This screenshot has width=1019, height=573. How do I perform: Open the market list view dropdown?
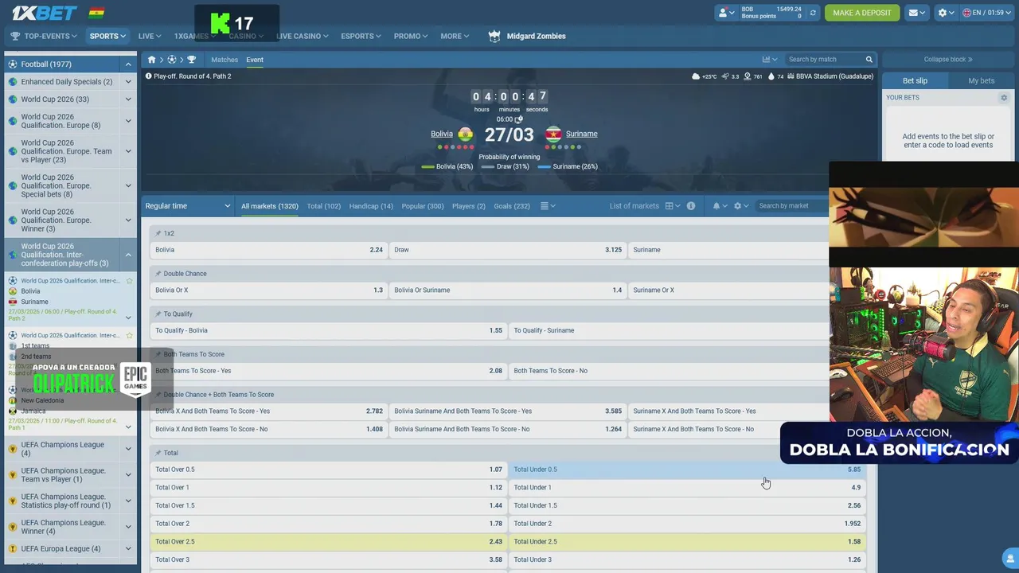[548, 206]
